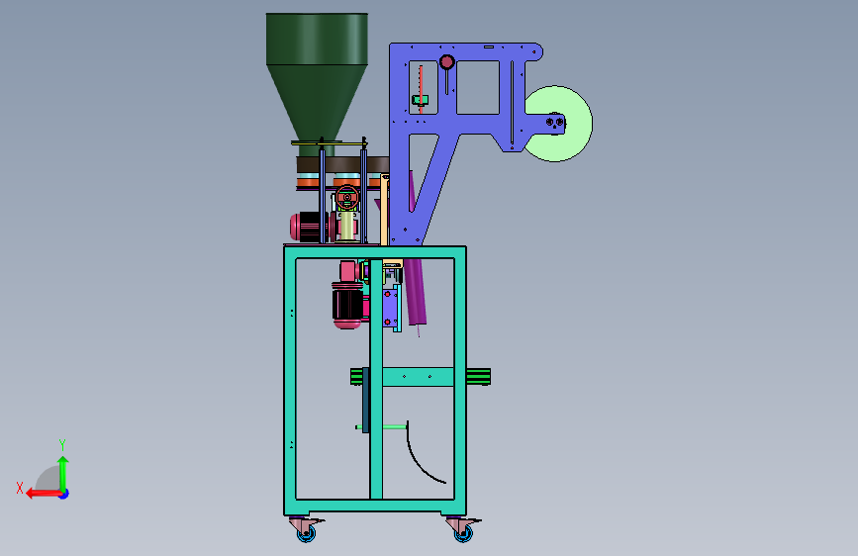Pick the dark red round knob on blue plate
Viewport: 858px width, 556px height.
pos(447,62)
